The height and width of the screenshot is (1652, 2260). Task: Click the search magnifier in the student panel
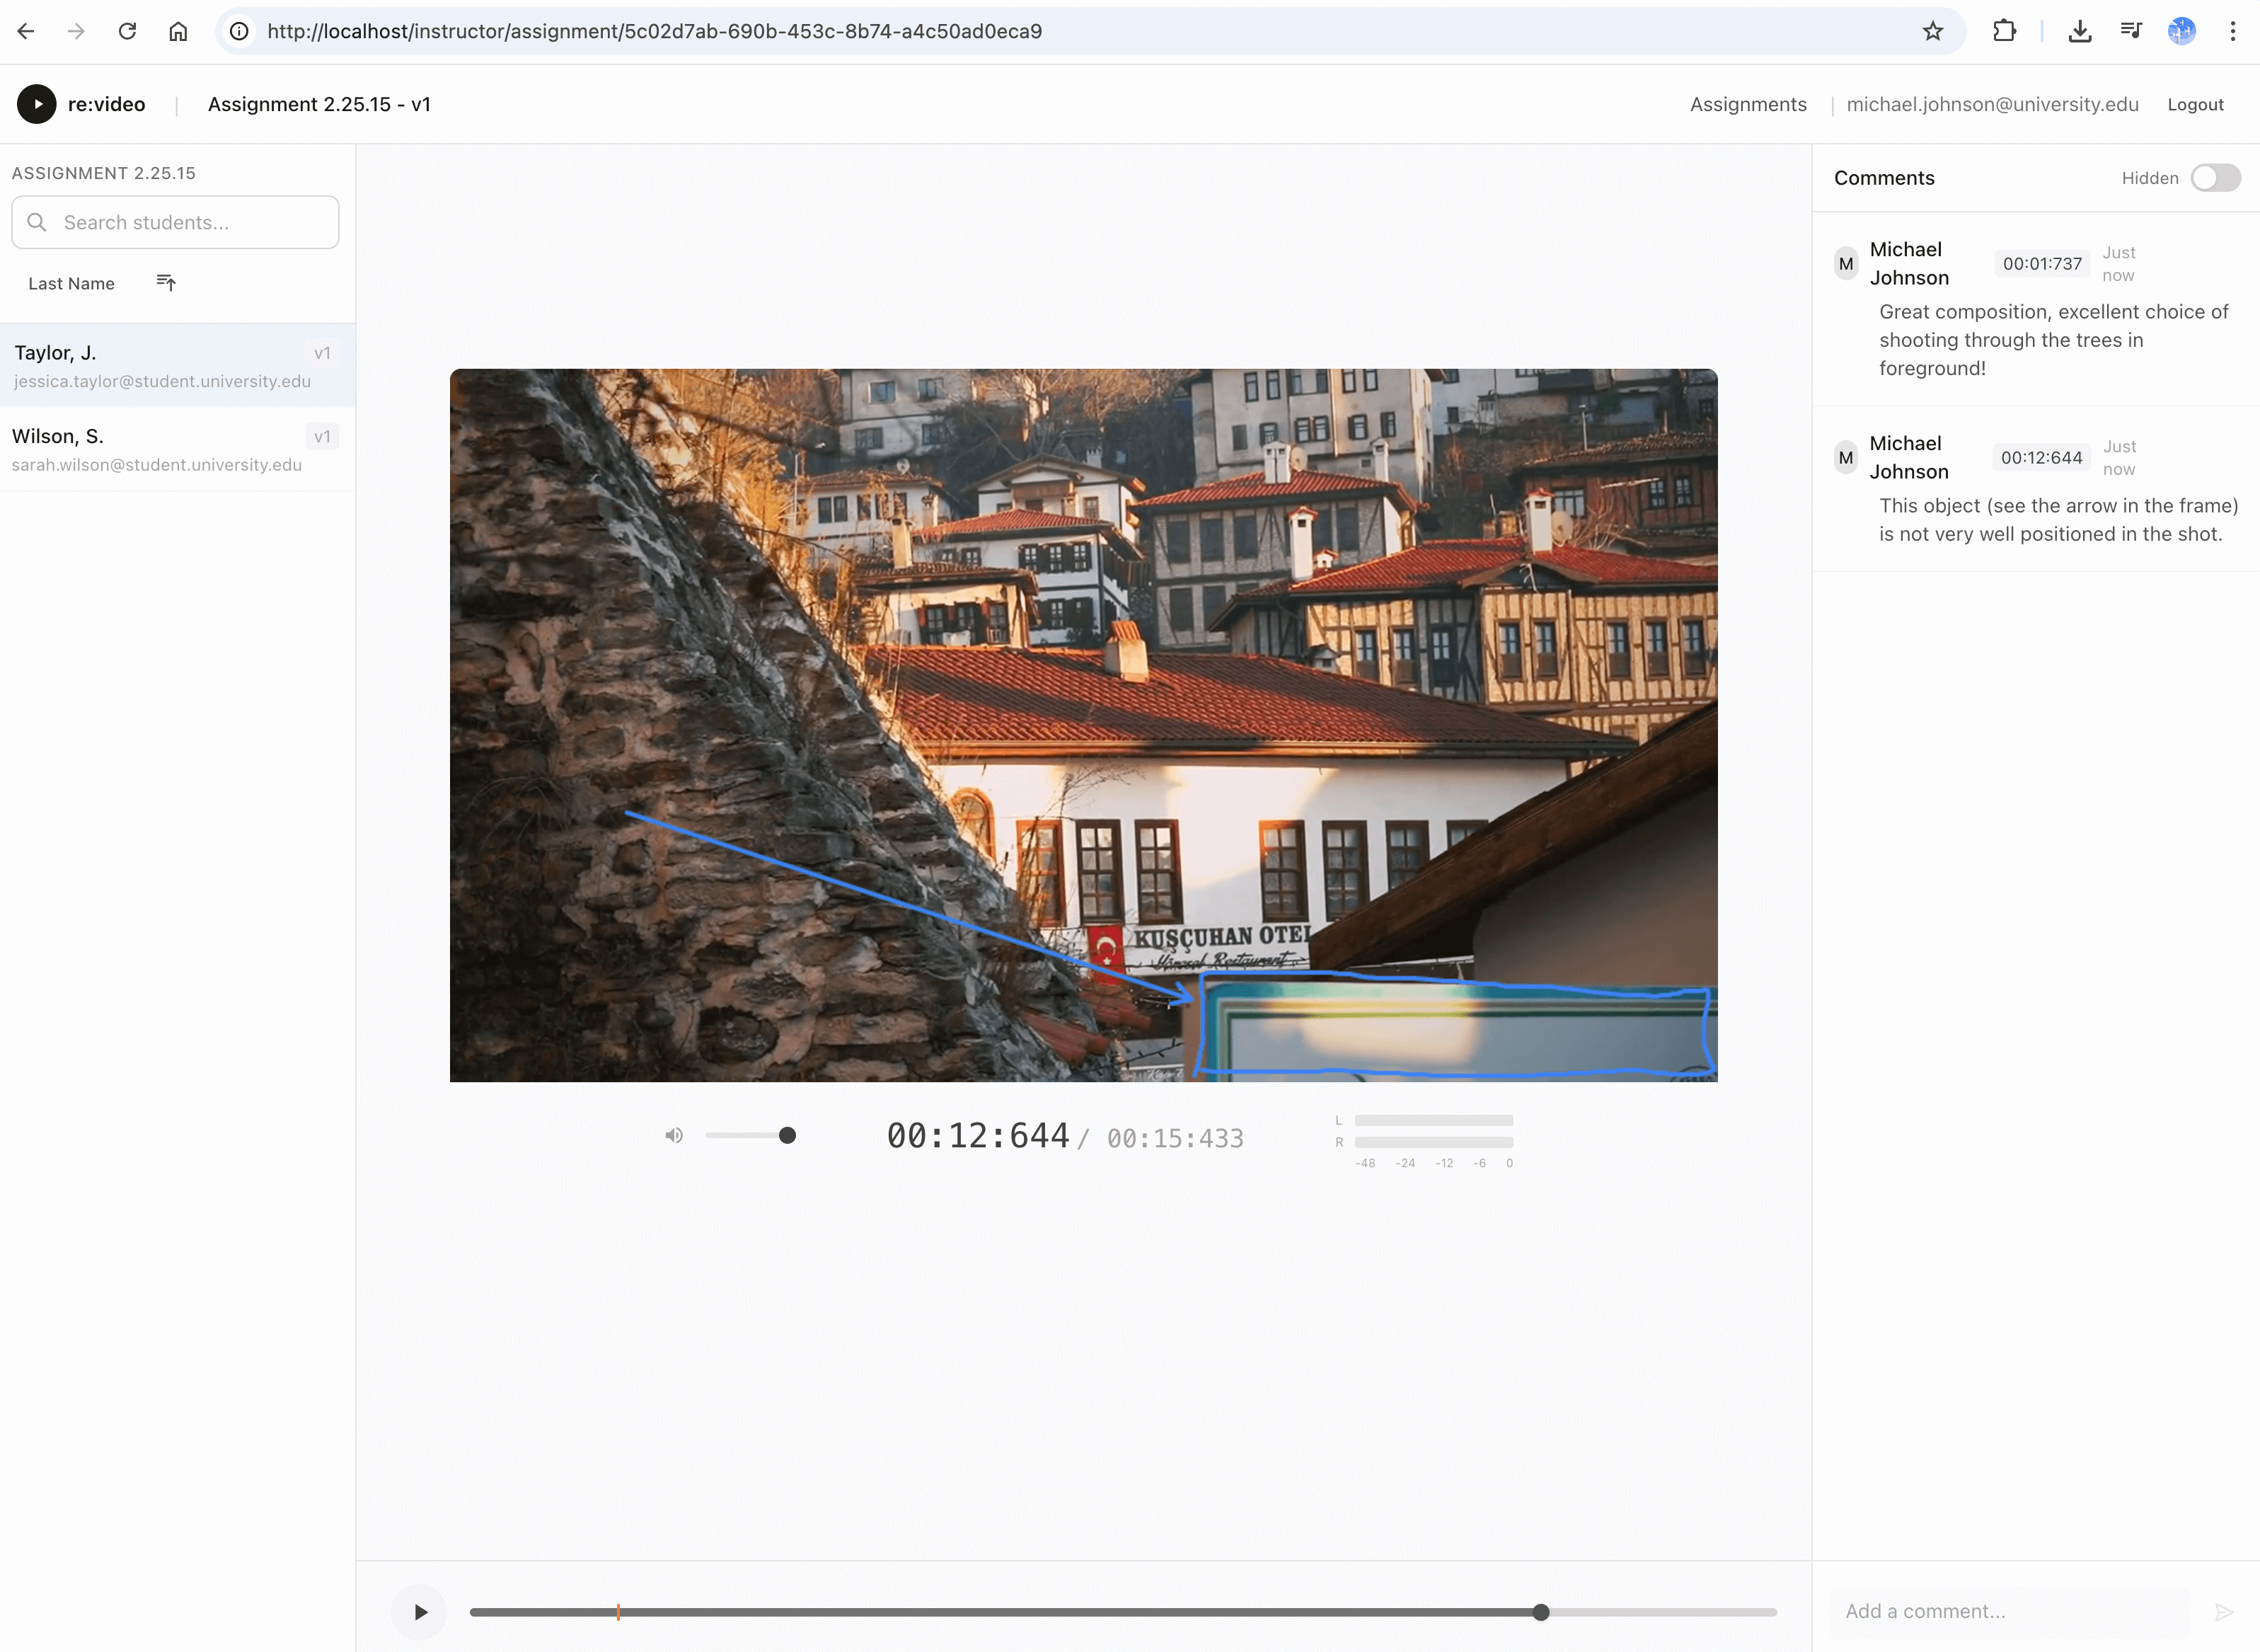click(38, 222)
